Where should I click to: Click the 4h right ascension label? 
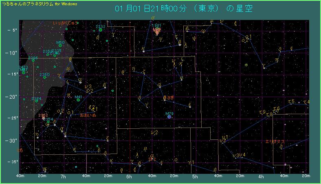click(261, 177)
